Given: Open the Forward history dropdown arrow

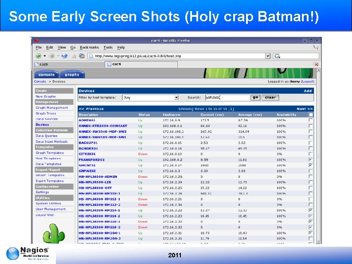Looking at the screenshot, I should 58,56.
